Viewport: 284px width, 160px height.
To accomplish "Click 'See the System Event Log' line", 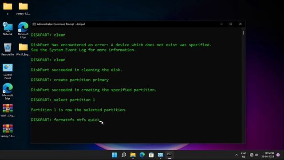I will [83, 50].
